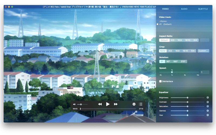Set aspect ratio to 4:3

click(x=173, y=40)
